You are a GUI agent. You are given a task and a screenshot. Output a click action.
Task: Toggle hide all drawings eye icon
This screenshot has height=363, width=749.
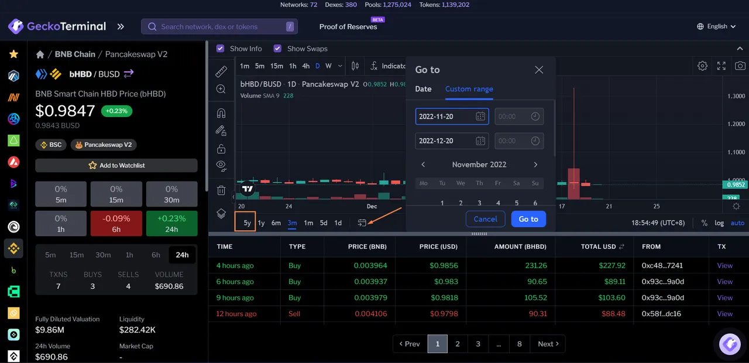[x=221, y=165]
